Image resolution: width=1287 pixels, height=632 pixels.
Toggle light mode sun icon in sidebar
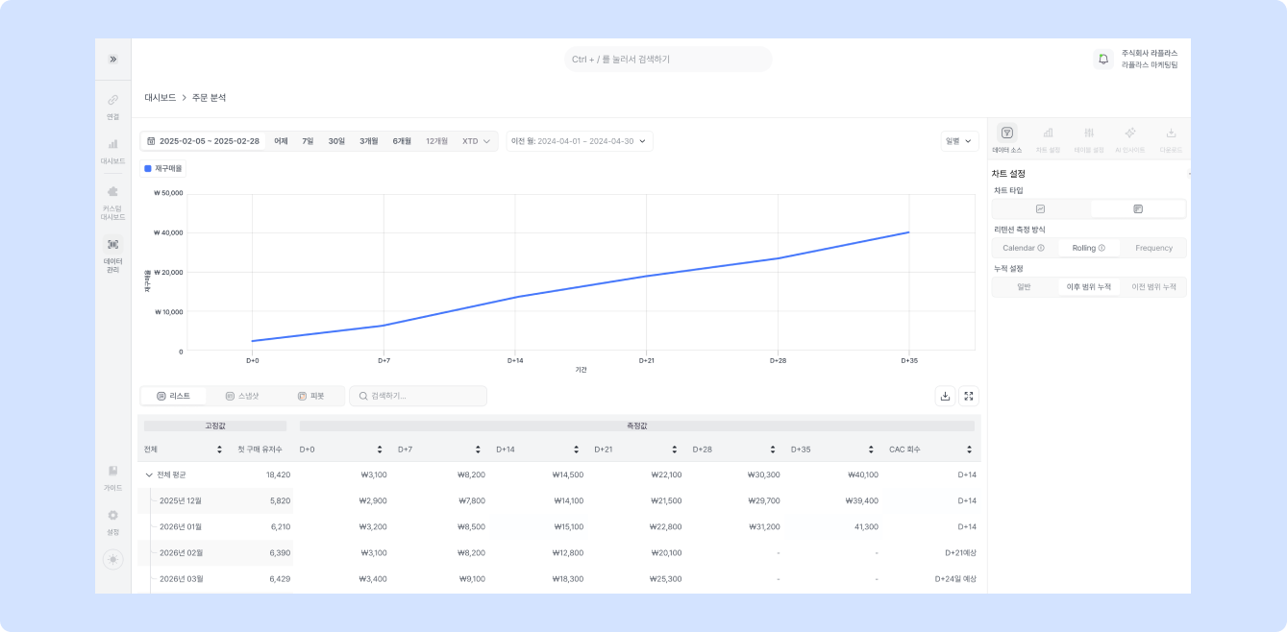coord(112,559)
